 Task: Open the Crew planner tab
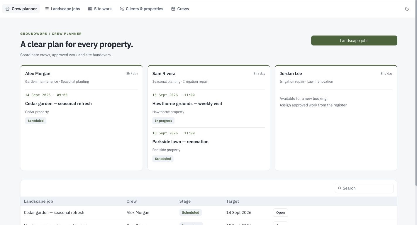[21, 9]
